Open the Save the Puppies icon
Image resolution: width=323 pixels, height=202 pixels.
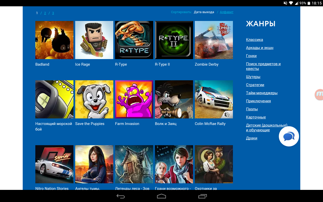click(x=94, y=99)
